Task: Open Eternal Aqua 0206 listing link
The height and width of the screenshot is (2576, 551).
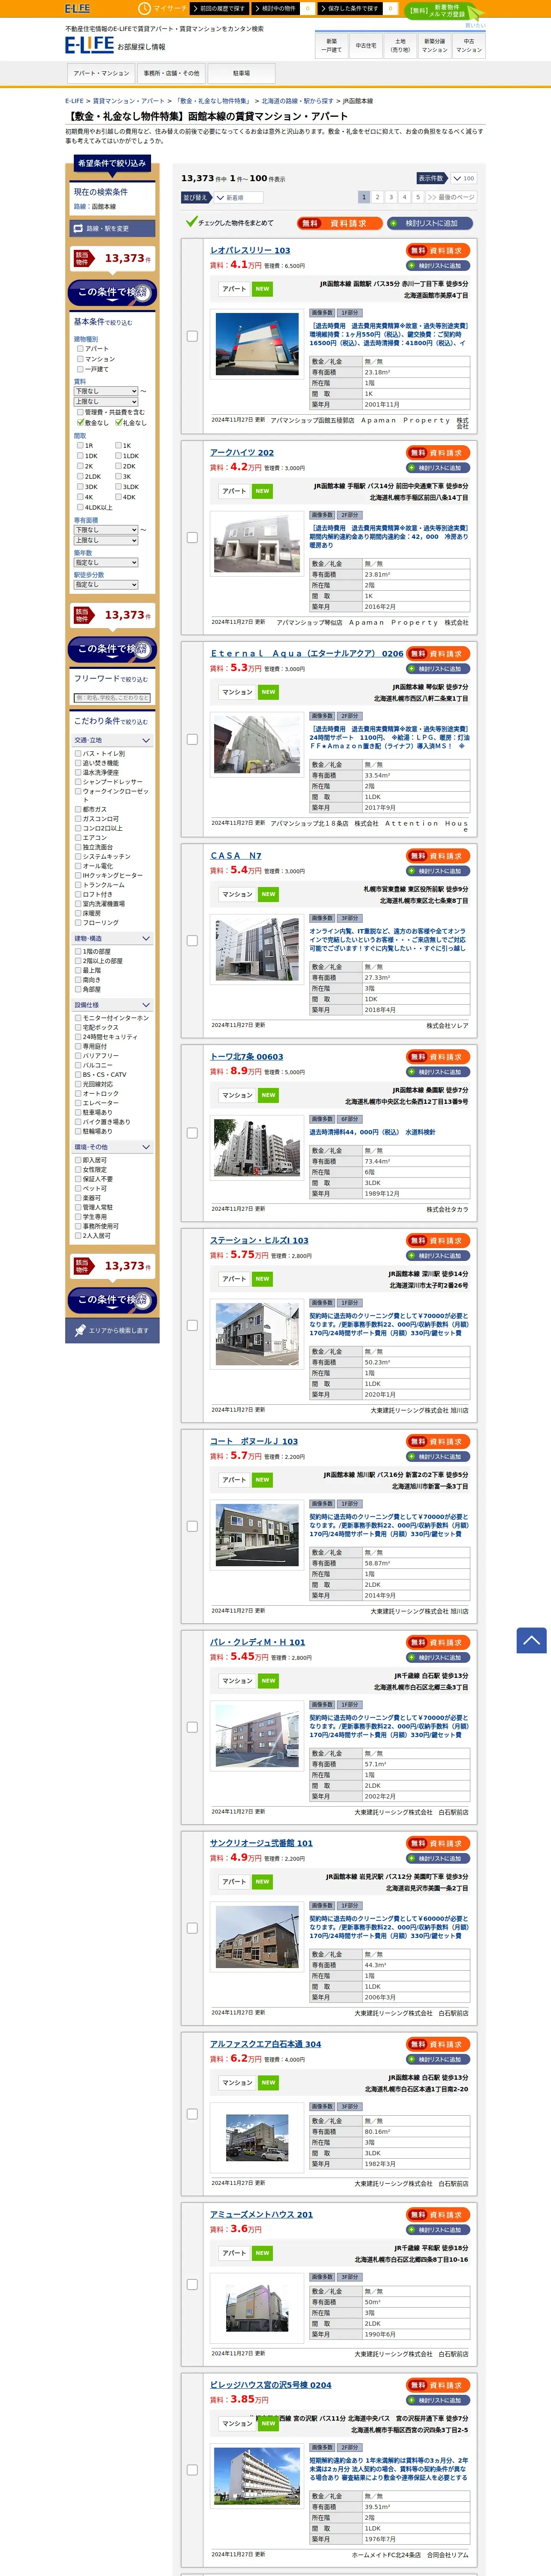Action: tap(307, 654)
